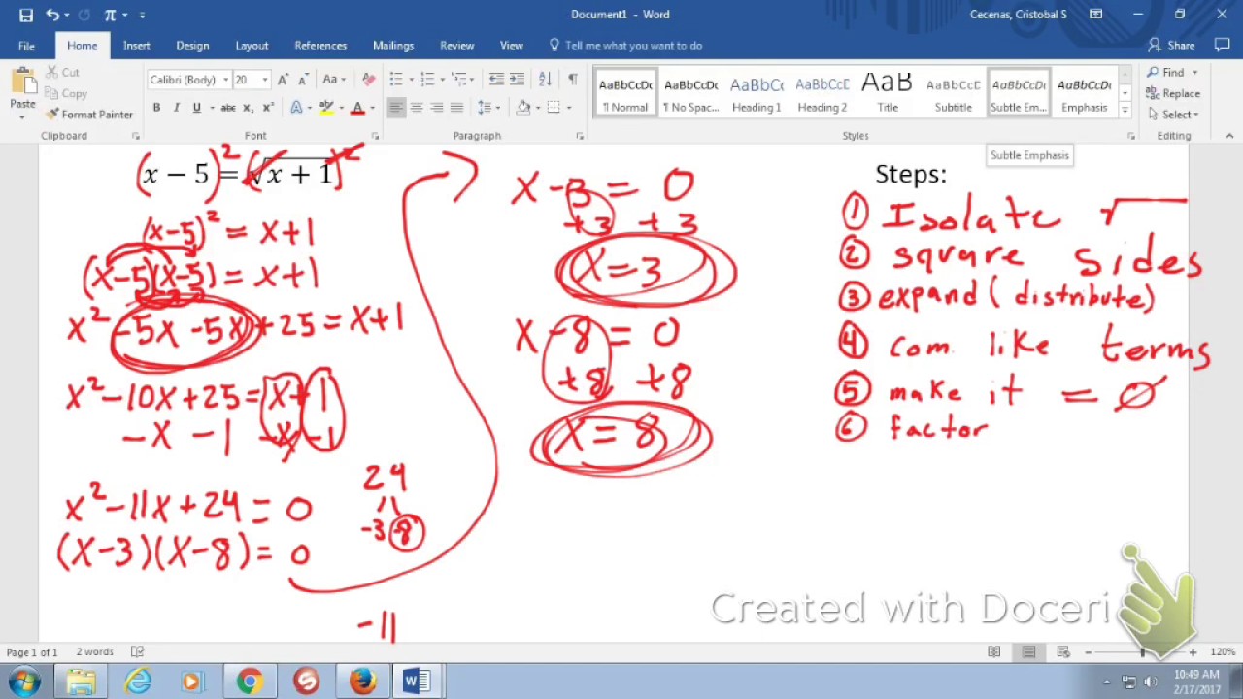Viewport: 1243px width, 699px height.
Task: Sort A to Z icon
Action: 545,80
